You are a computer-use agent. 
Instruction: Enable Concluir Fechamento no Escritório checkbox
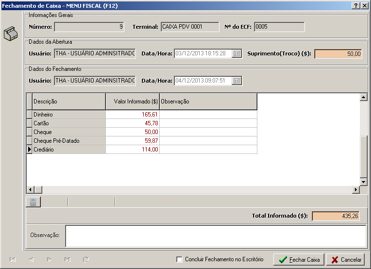tap(180, 260)
